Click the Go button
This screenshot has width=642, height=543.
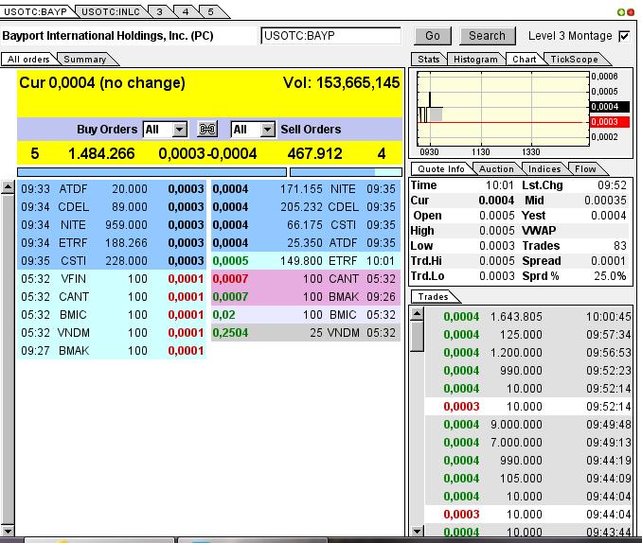[433, 36]
